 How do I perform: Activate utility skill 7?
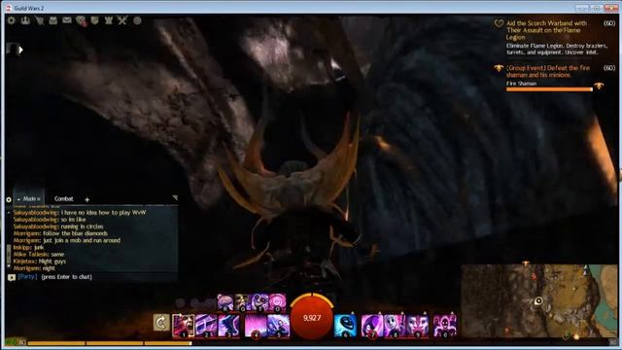tap(372, 326)
